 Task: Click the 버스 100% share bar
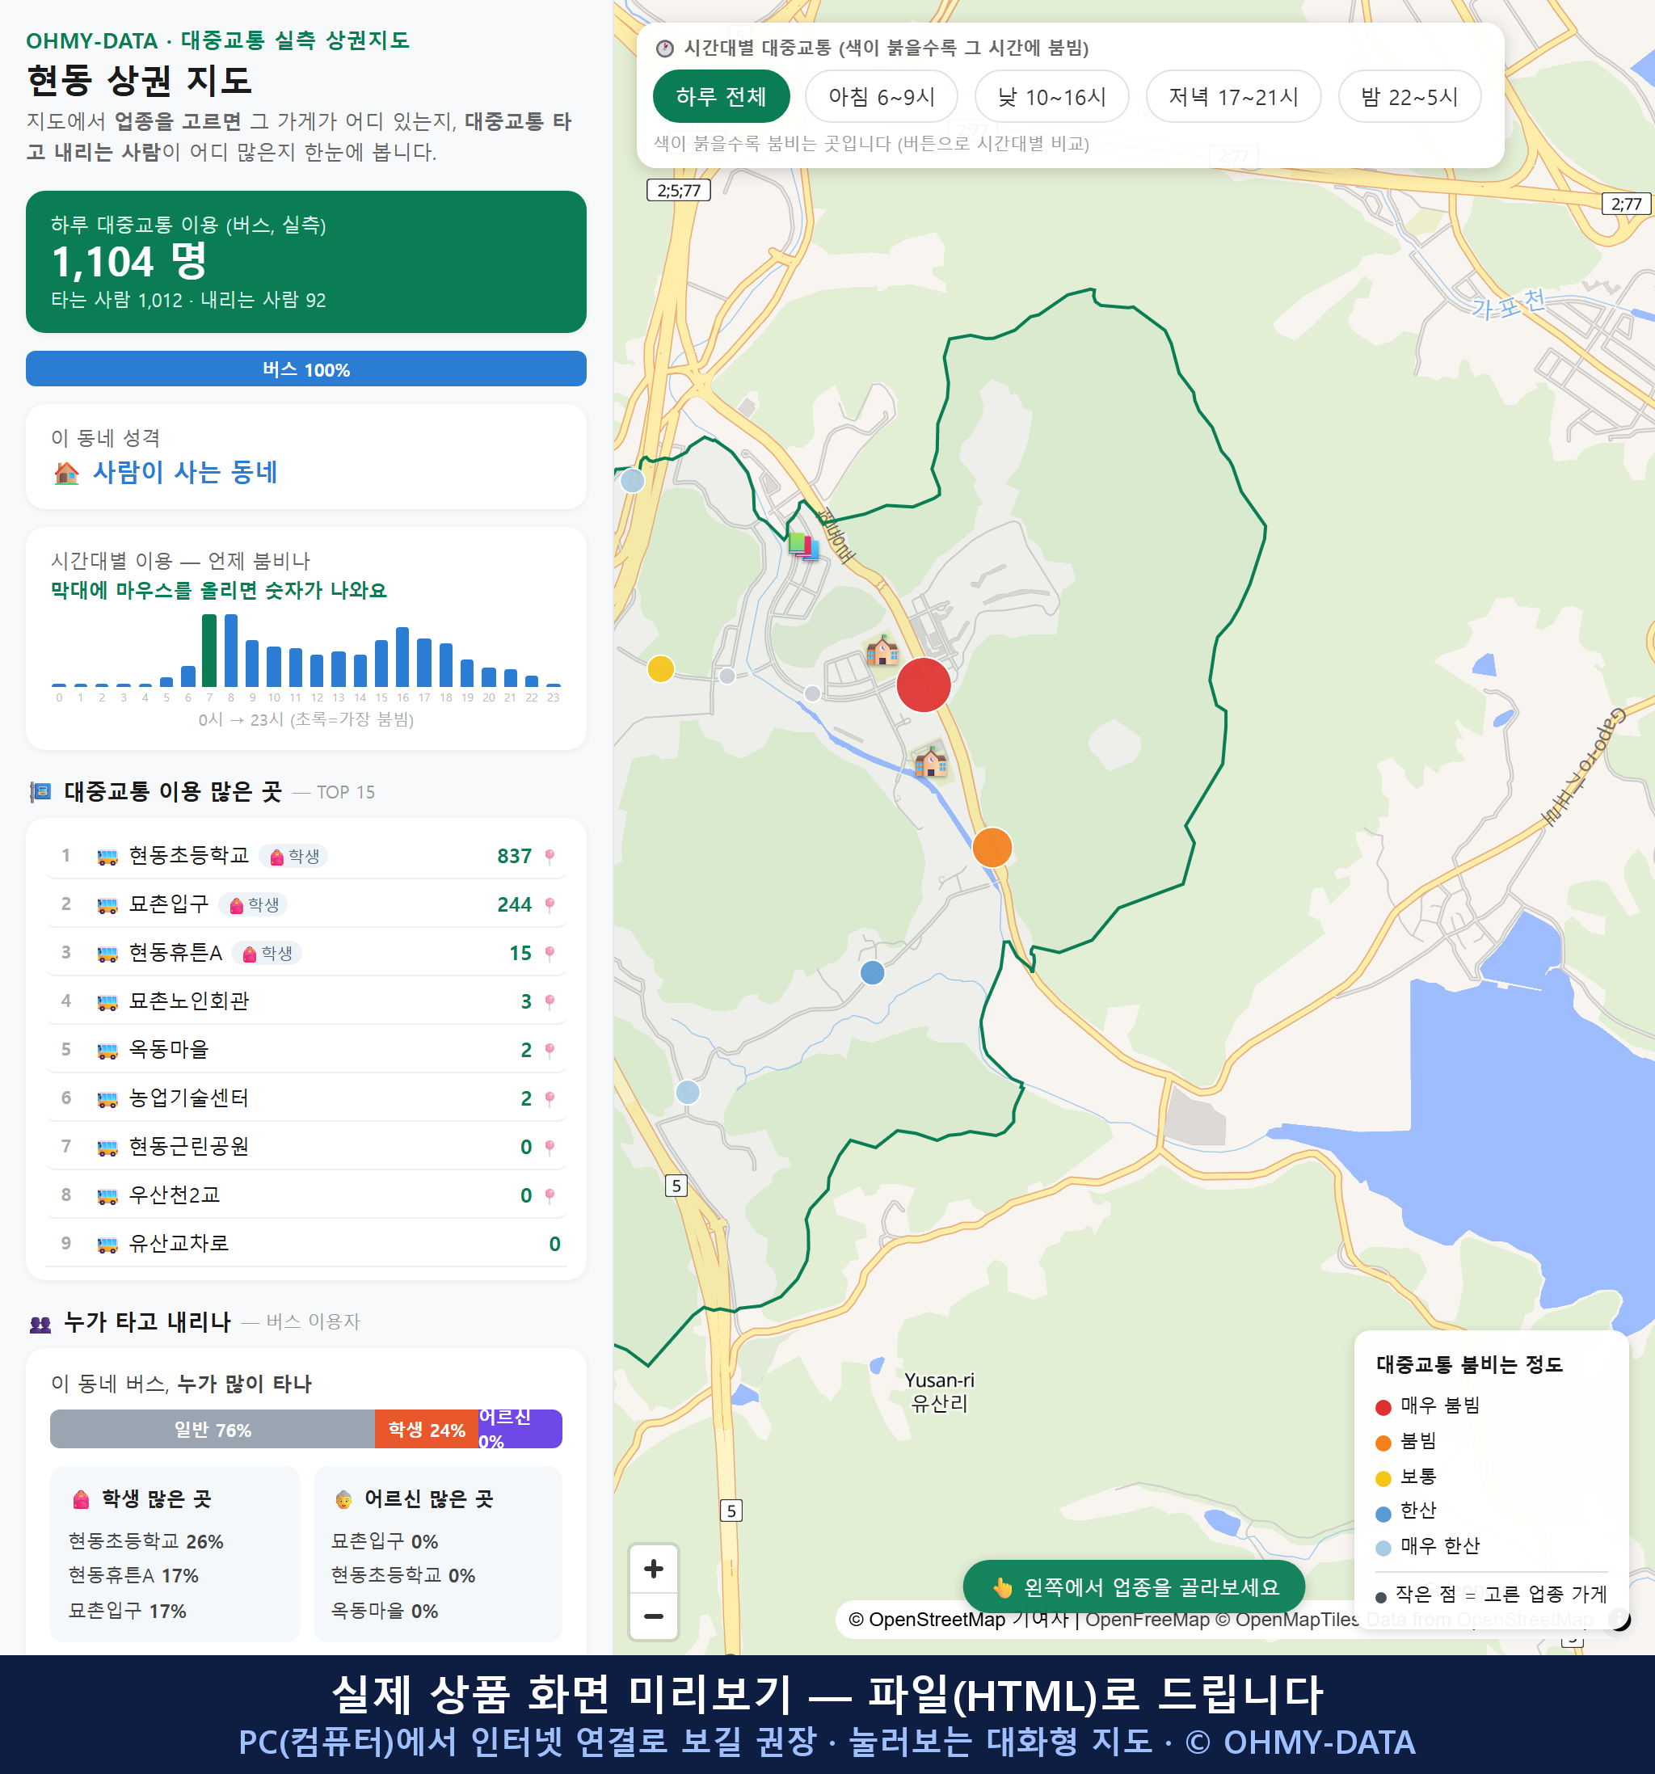[x=306, y=369]
